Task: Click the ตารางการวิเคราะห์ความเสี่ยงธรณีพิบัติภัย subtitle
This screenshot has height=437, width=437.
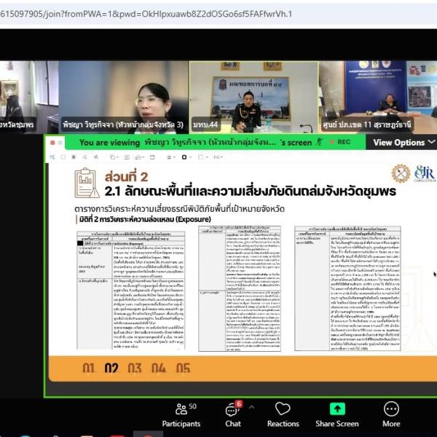Action: pos(179,209)
